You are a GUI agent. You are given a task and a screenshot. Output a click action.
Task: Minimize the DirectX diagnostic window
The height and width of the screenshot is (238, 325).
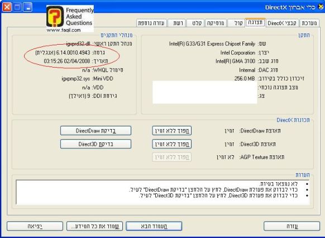click(x=27, y=7)
